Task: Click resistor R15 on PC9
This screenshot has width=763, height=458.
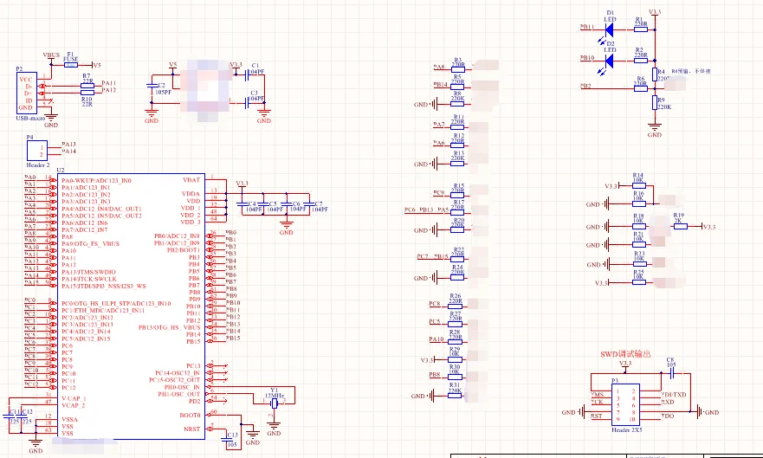Action: (457, 196)
